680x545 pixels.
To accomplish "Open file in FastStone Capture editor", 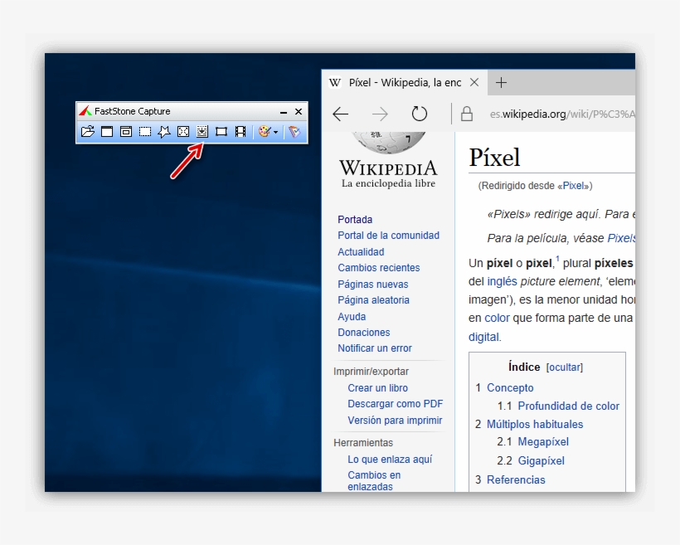I will click(x=88, y=131).
